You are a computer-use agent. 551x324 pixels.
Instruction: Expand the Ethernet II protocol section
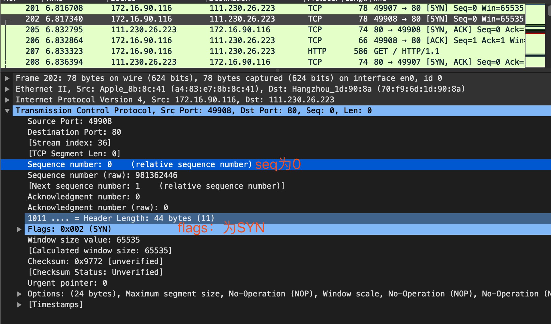click(x=7, y=89)
